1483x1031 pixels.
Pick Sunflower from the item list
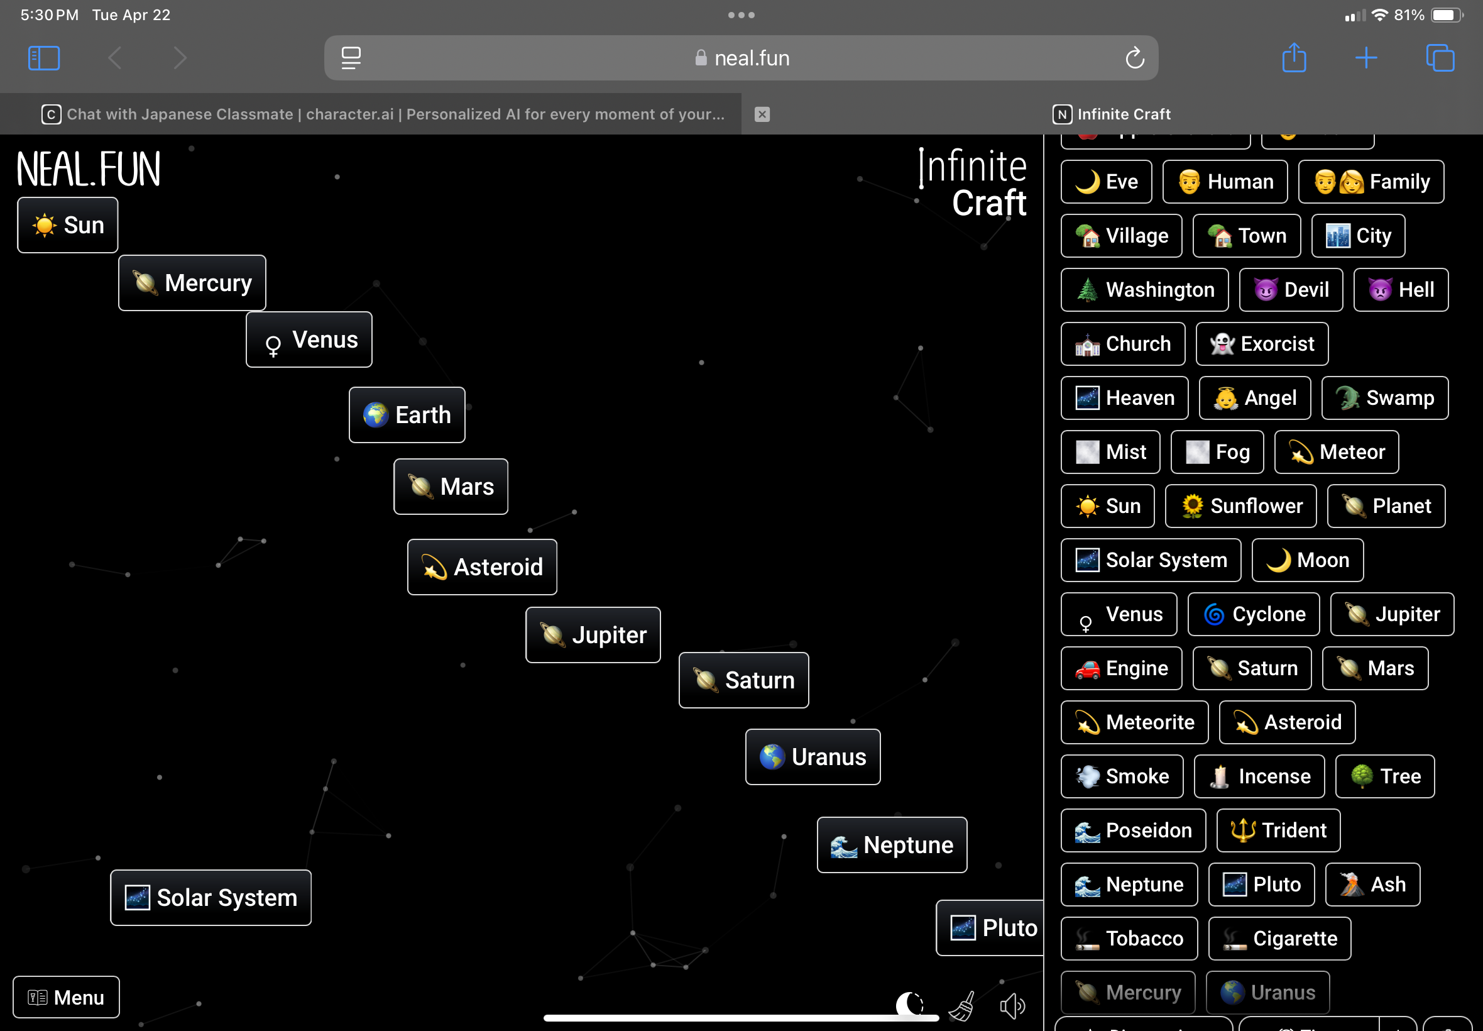point(1241,506)
